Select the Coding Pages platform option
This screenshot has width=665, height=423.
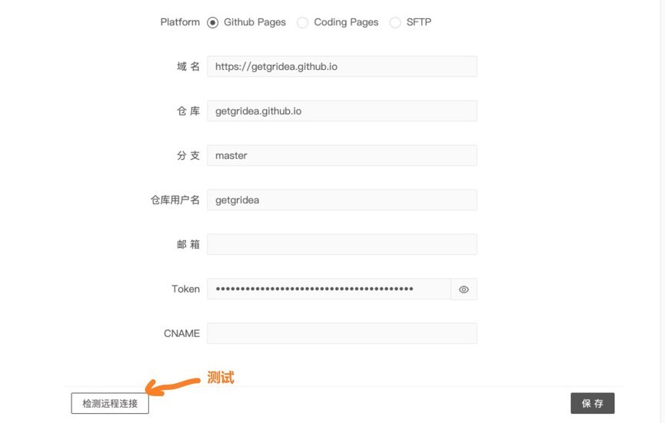point(302,22)
